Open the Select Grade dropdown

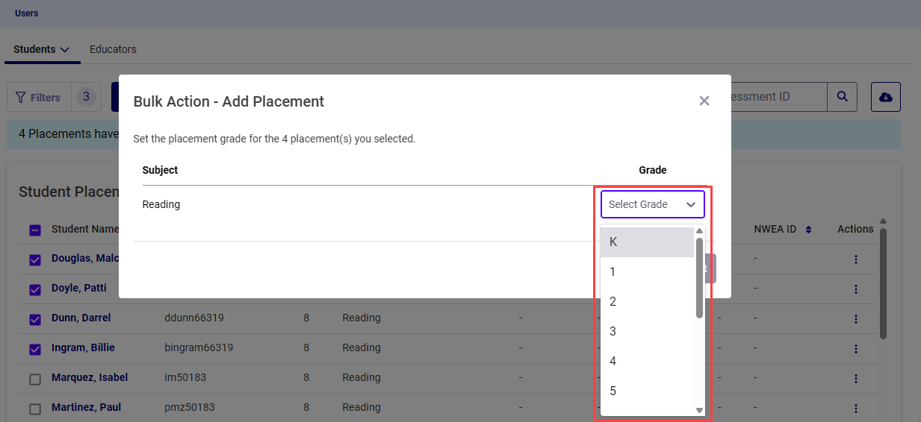[652, 204]
